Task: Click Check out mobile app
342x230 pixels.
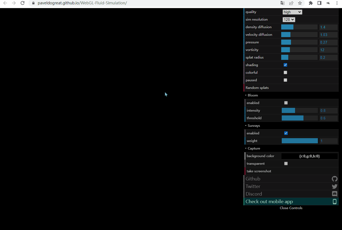Action: click(x=291, y=202)
